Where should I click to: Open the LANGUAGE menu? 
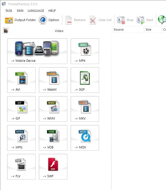point(36,11)
